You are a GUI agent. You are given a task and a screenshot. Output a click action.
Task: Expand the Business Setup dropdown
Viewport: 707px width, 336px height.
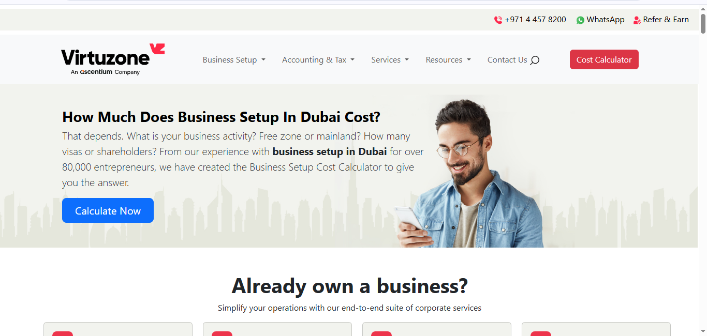234,60
